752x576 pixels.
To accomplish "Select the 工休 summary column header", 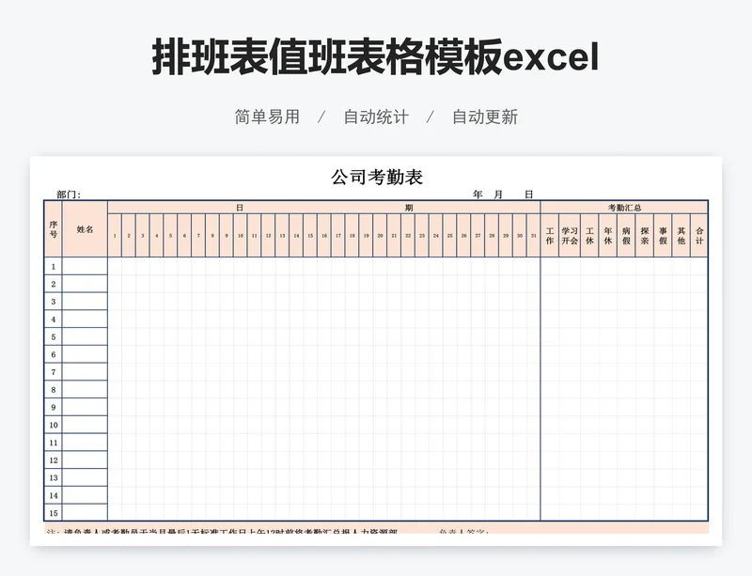I will point(589,236).
